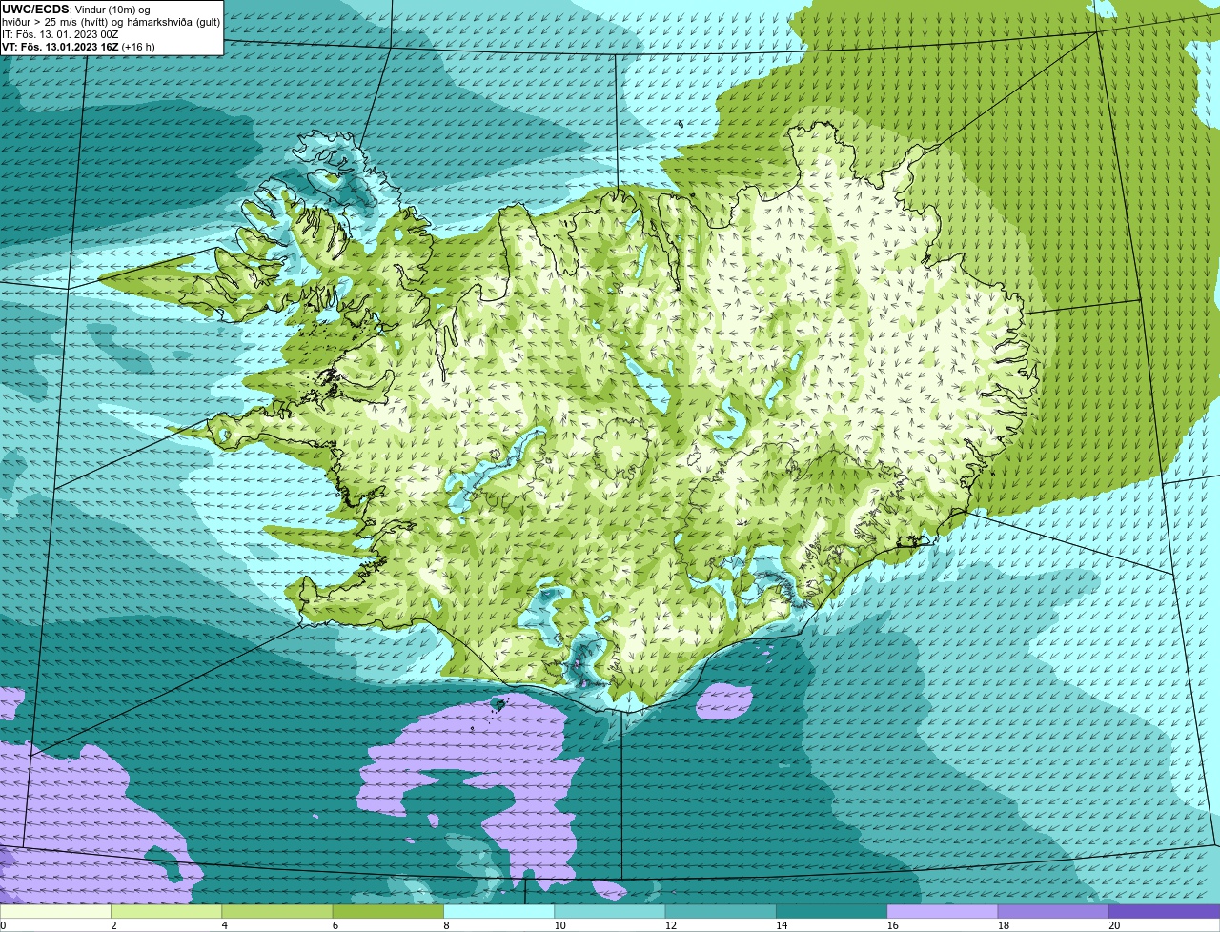Click the "2" label on the wind scale
1220x932 pixels.
tap(113, 925)
